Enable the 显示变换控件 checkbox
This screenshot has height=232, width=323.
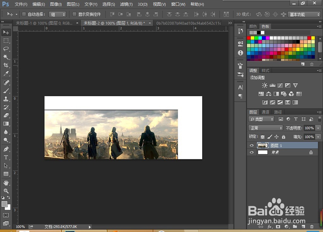pos(74,14)
